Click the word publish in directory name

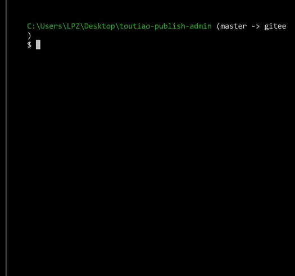170,26
